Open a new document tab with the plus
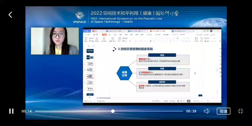The width and height of the screenshot is (252, 126). point(193,31)
